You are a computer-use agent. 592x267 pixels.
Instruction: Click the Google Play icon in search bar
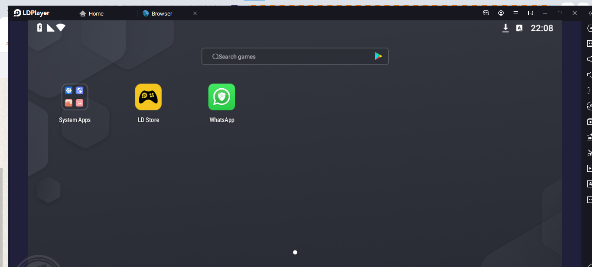pos(378,56)
